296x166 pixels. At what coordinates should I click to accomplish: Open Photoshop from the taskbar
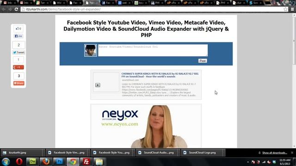(x=60, y=162)
